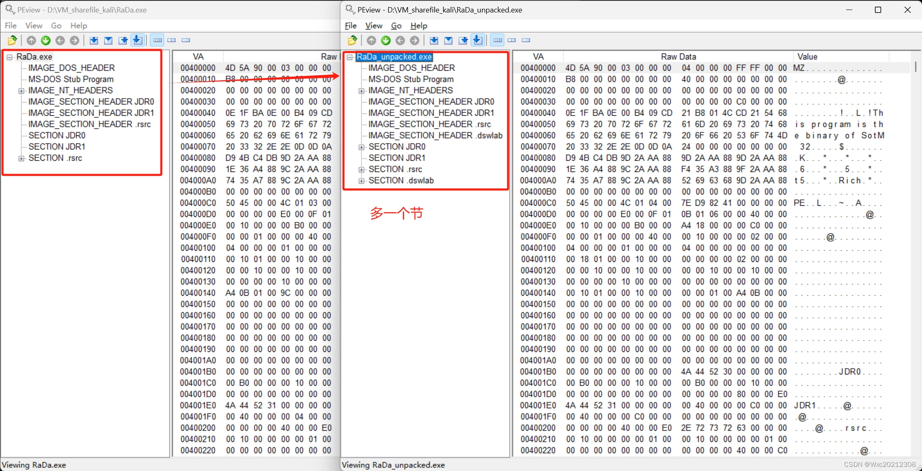Select IMAGE_SECTION_HEADER .rsrc in RaDa_unpacked.exe tree
The image size is (922, 471).
pyautogui.click(x=430, y=124)
